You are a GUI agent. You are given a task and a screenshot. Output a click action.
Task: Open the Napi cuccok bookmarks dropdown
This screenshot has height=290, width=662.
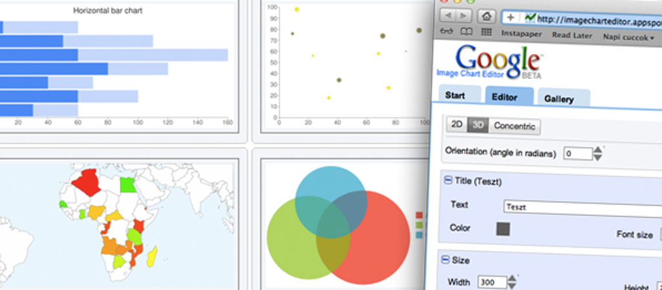[628, 37]
